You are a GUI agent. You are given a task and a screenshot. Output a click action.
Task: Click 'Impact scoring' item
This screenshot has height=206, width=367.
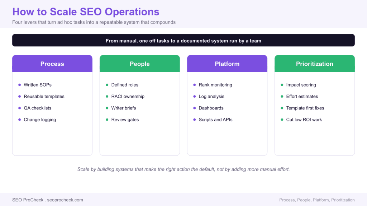click(x=301, y=85)
